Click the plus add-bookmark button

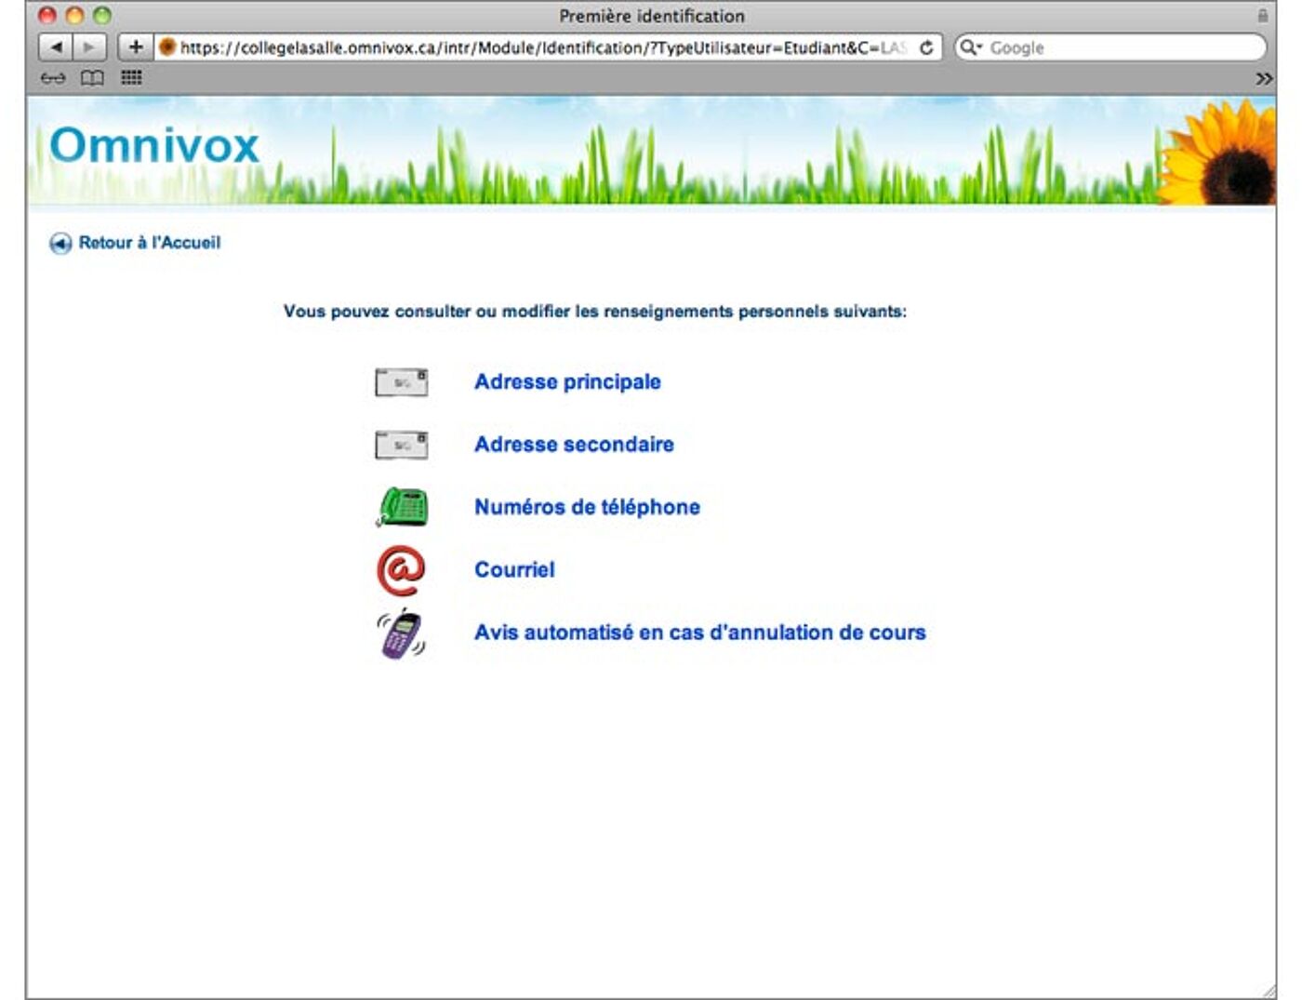pyautogui.click(x=135, y=47)
